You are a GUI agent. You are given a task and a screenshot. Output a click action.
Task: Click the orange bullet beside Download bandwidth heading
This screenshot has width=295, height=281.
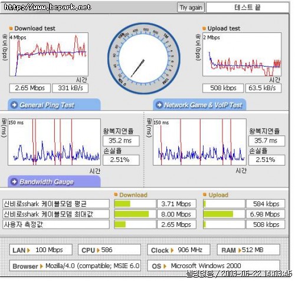[x=116, y=194]
